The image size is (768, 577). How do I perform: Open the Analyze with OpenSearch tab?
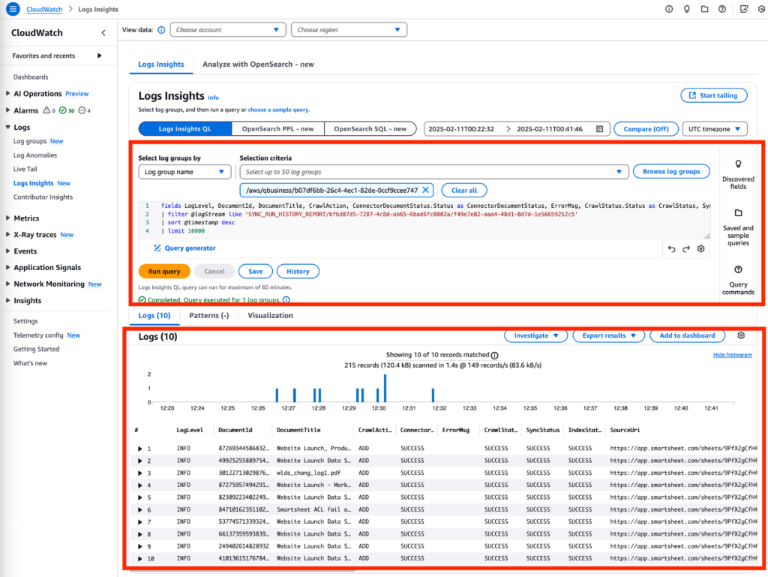pos(258,65)
